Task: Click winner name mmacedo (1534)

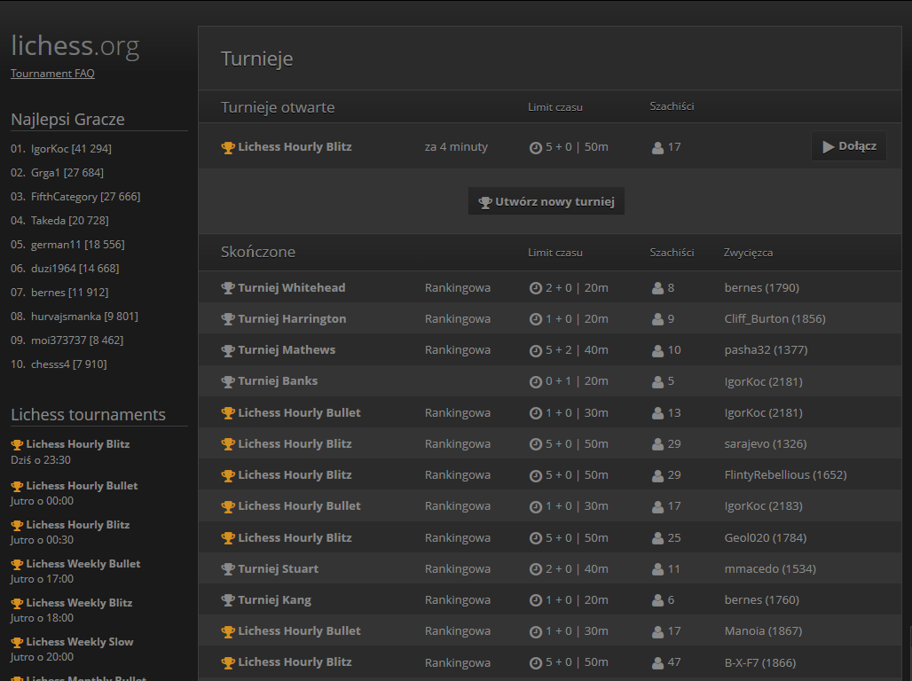Action: (770, 568)
